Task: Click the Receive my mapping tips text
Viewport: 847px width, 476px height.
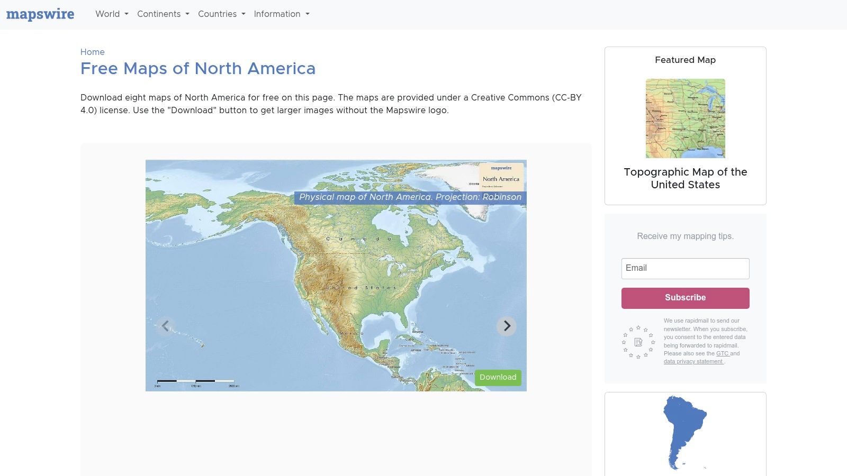Action: pyautogui.click(x=685, y=236)
